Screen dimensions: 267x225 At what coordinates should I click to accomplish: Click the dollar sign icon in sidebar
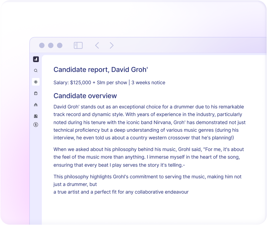(x=36, y=125)
